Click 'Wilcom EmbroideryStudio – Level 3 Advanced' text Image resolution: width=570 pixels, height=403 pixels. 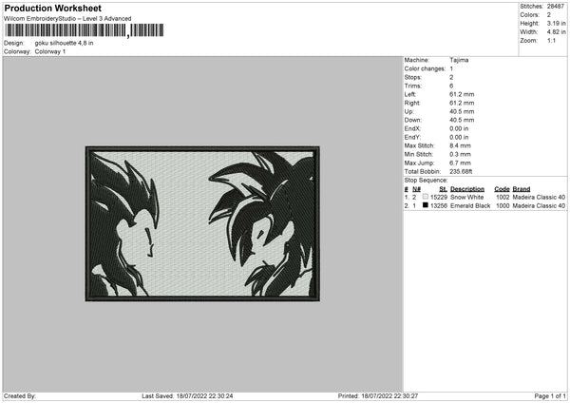coord(67,19)
